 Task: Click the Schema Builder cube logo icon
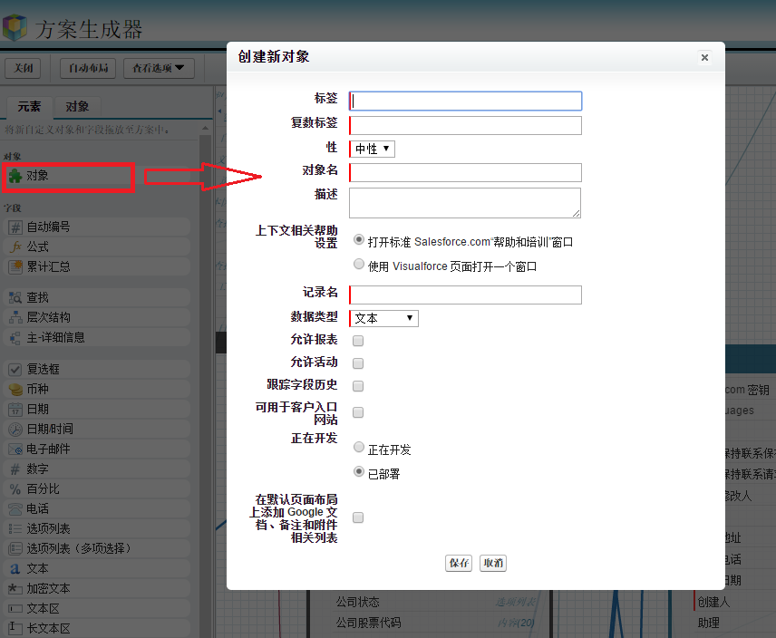[x=15, y=28]
